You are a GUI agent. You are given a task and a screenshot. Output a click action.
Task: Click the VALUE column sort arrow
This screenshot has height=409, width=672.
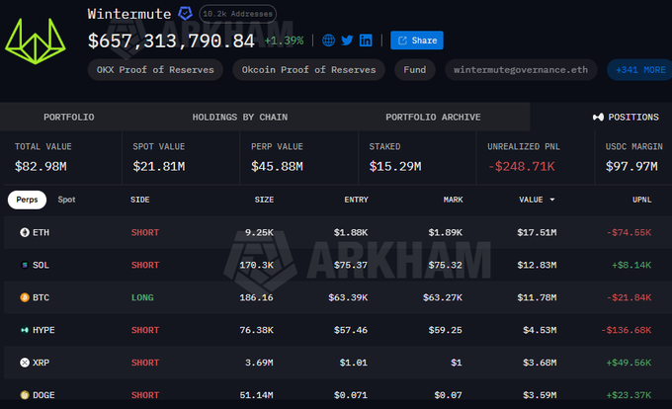[552, 200]
